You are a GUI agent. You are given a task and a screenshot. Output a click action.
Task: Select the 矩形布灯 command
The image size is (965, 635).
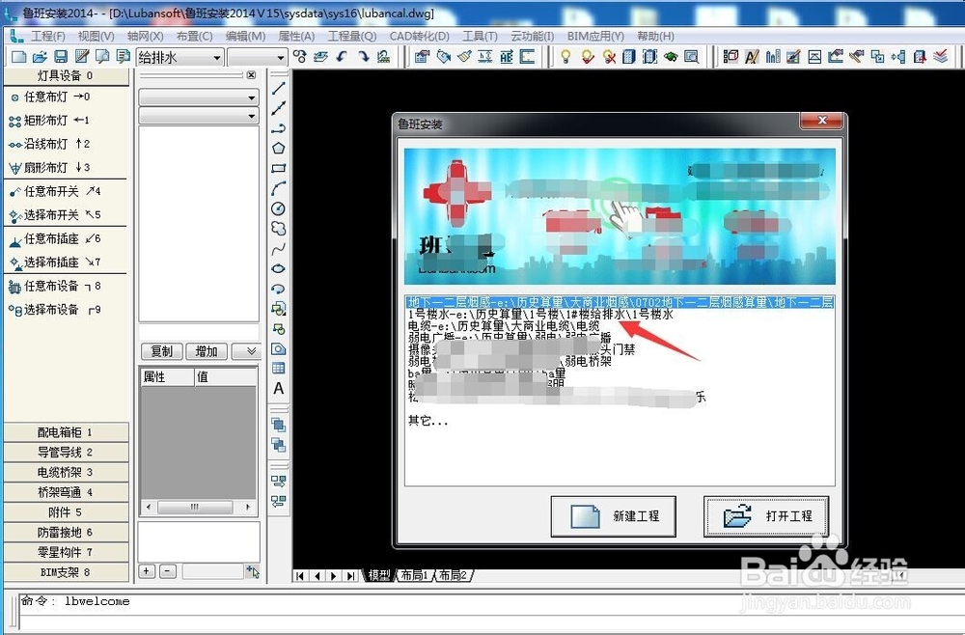point(49,120)
